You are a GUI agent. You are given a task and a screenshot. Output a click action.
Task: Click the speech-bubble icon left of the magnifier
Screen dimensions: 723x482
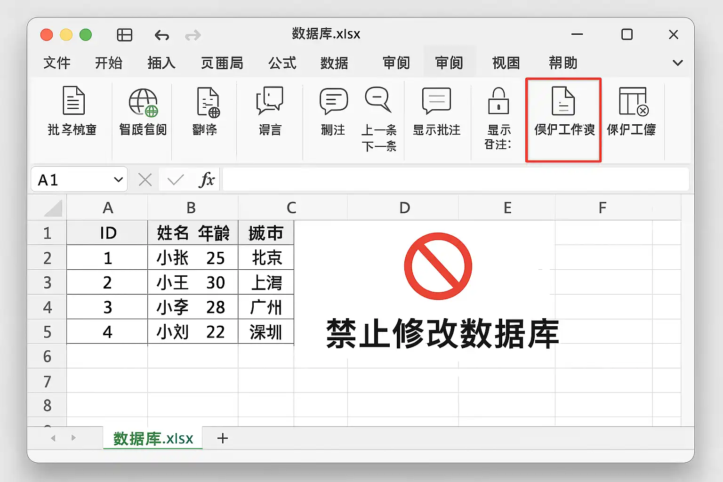pos(334,101)
